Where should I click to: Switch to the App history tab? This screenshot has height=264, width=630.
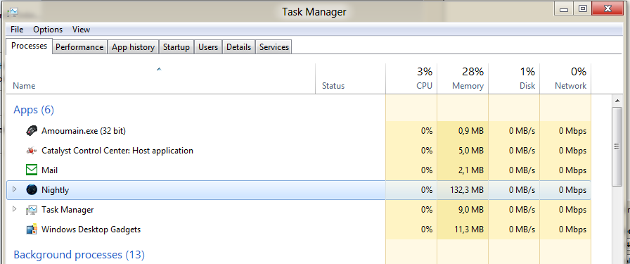point(133,47)
